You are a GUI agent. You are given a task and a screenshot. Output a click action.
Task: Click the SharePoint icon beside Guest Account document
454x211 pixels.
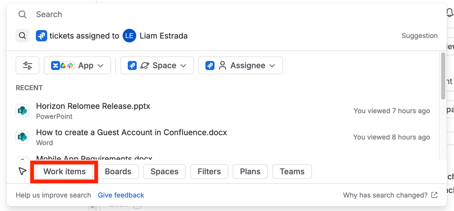(23, 137)
